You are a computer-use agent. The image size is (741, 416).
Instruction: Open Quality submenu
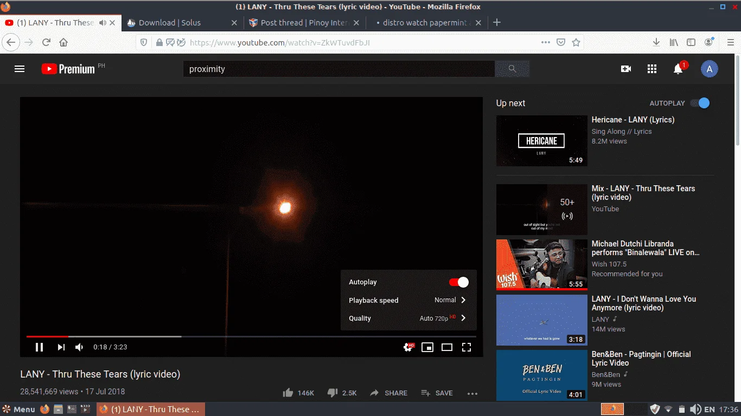(408, 318)
